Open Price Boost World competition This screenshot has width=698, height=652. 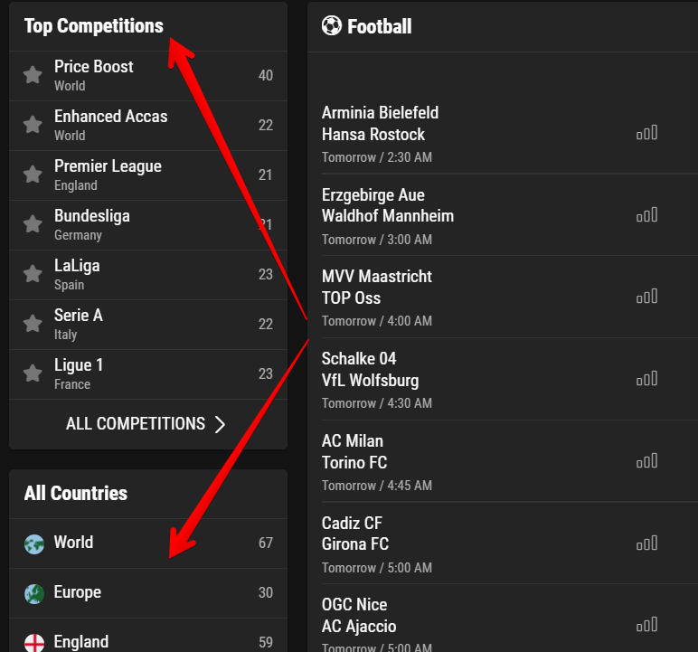(148, 76)
